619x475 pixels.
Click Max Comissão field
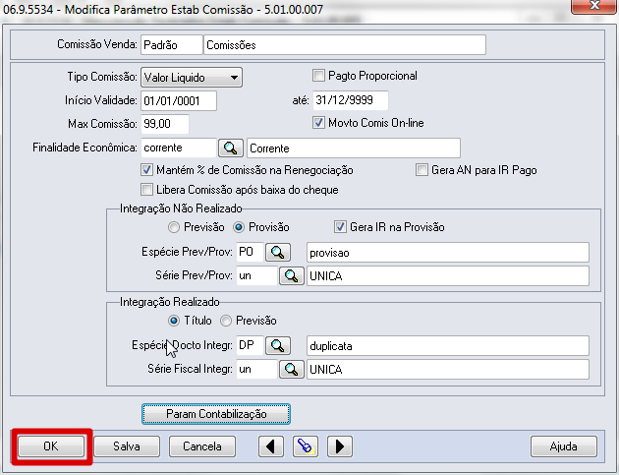(x=165, y=124)
